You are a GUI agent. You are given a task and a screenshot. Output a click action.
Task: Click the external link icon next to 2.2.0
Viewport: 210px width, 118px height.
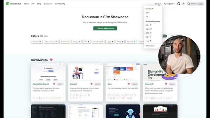[x=151, y=29]
